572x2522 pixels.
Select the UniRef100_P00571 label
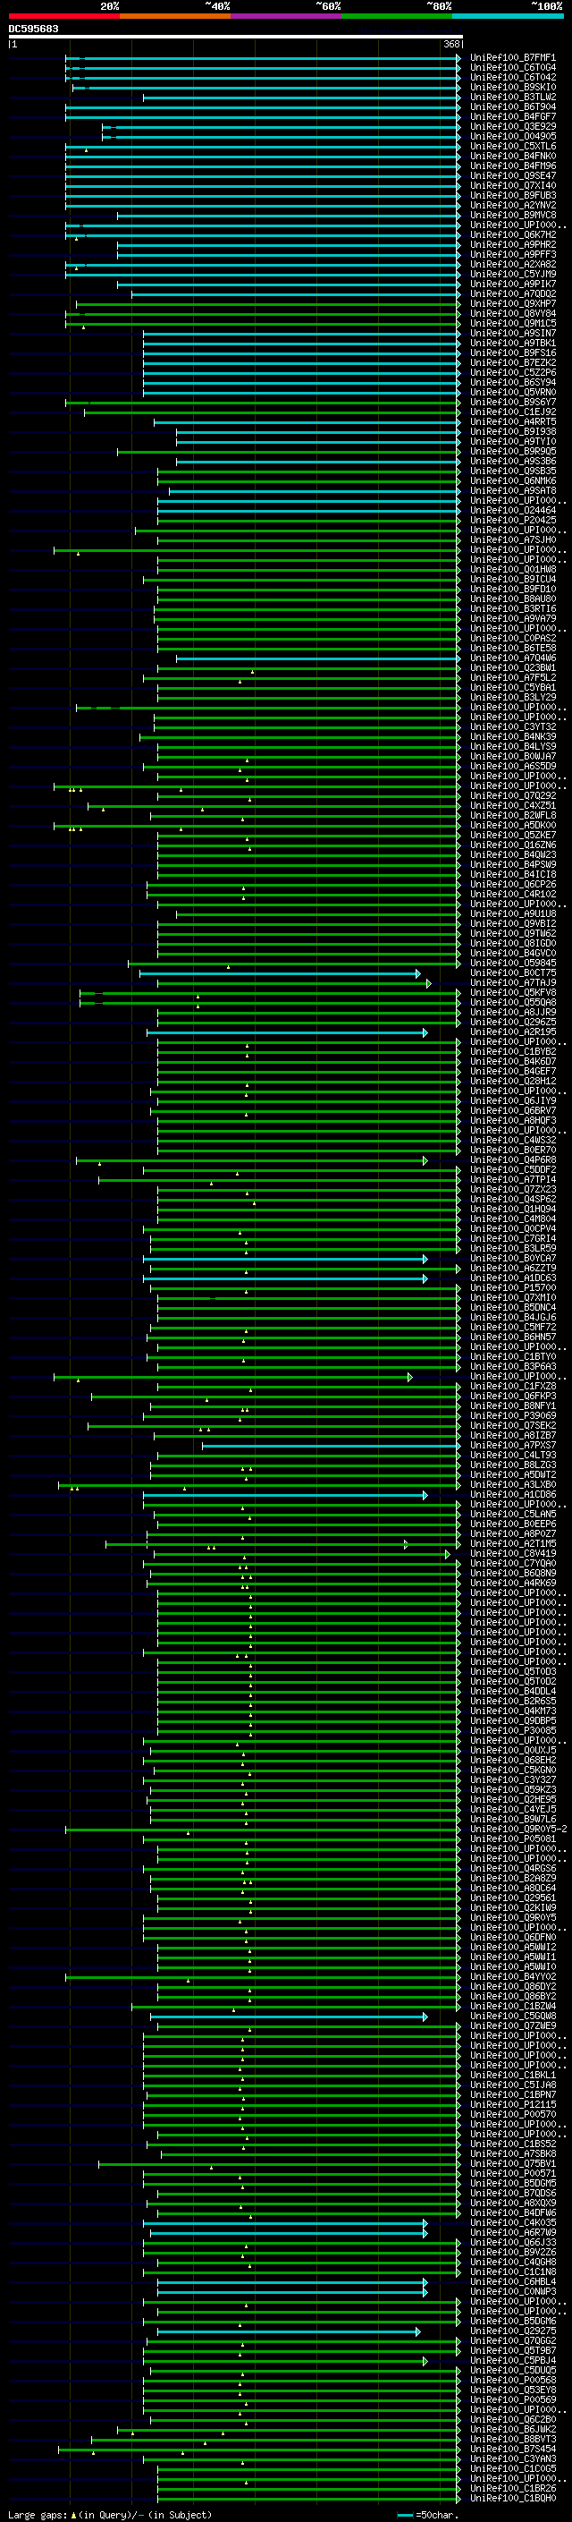click(513, 2173)
